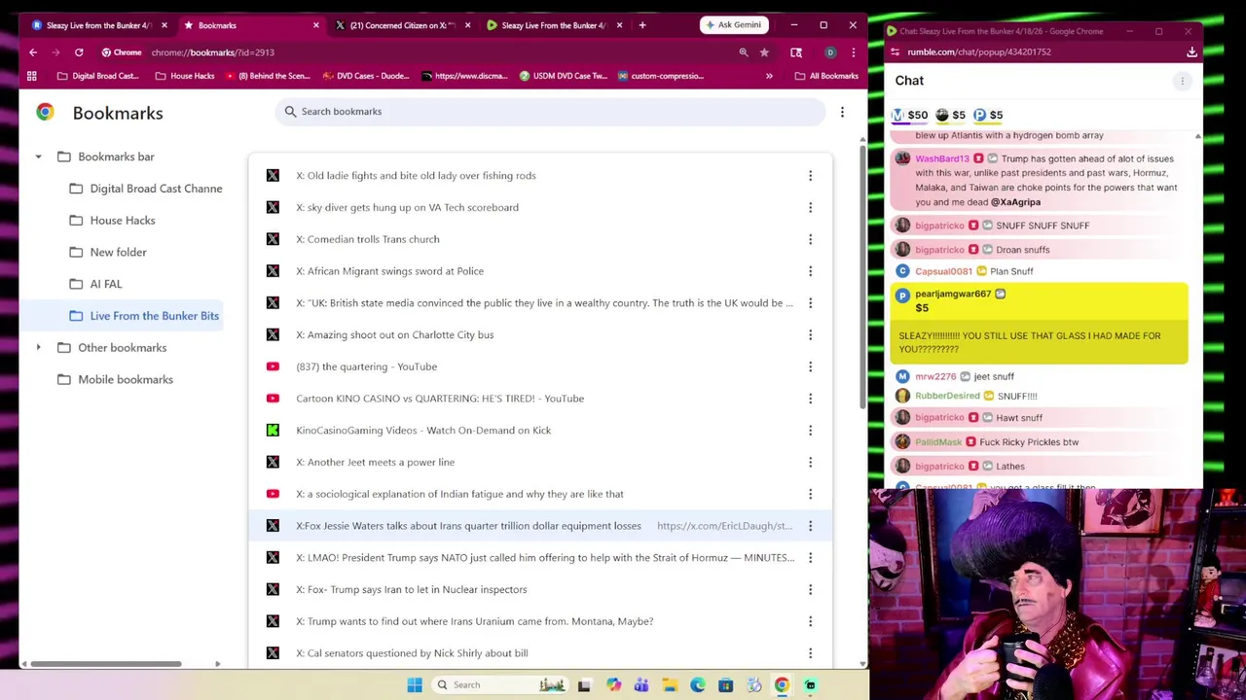1246x700 pixels.
Task: Click the horizontal scrollbar under folder sidebar
Action: click(x=105, y=664)
